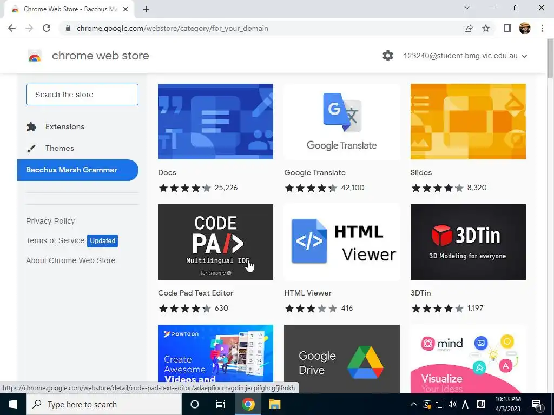The image size is (554, 415).
Task: Open the Windows Start menu
Action: (x=13, y=404)
